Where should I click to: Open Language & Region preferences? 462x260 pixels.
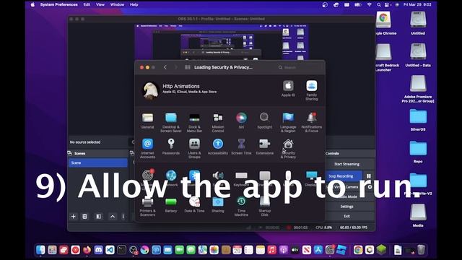288,122
